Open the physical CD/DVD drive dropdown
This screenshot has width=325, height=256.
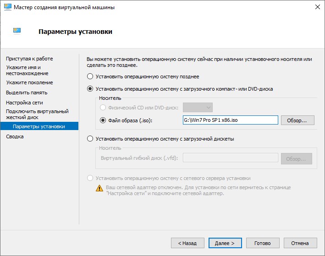click(198, 108)
